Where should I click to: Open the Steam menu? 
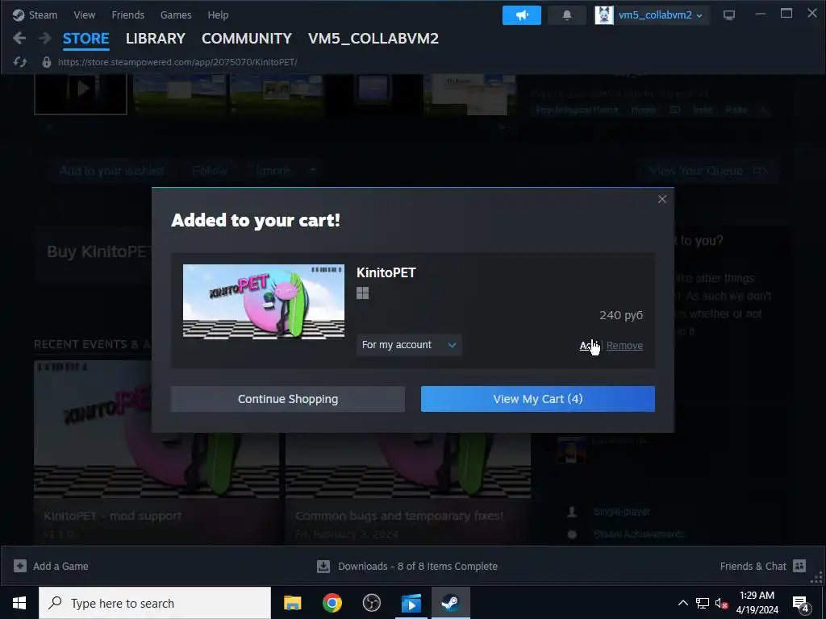coord(43,15)
